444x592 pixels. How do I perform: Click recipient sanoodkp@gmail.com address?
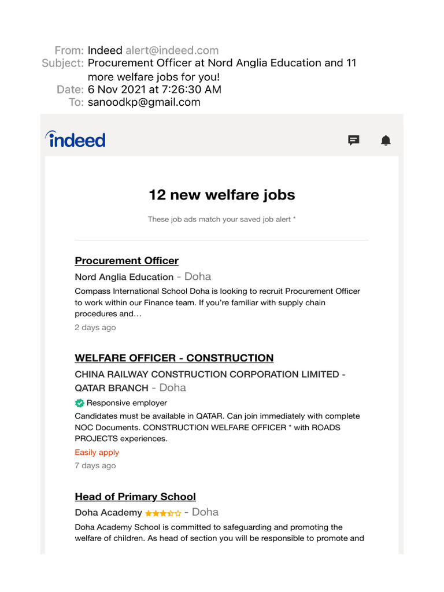144,102
